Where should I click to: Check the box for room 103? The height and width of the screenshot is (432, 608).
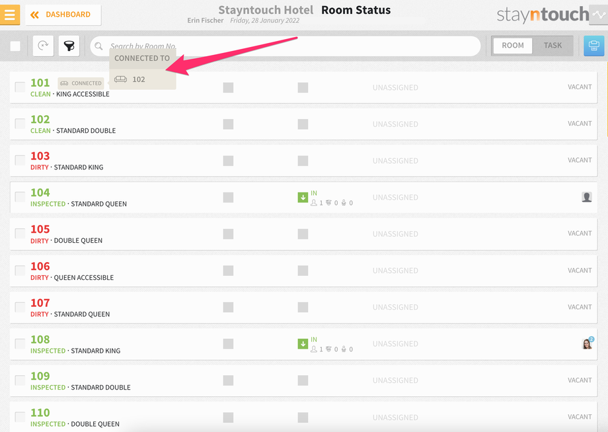click(20, 160)
